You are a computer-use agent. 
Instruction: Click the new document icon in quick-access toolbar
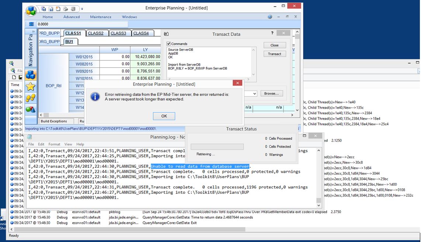coord(58,9)
